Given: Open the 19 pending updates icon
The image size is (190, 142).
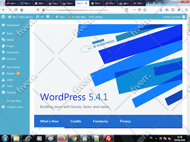Looking at the screenshot, I should [40, 17].
